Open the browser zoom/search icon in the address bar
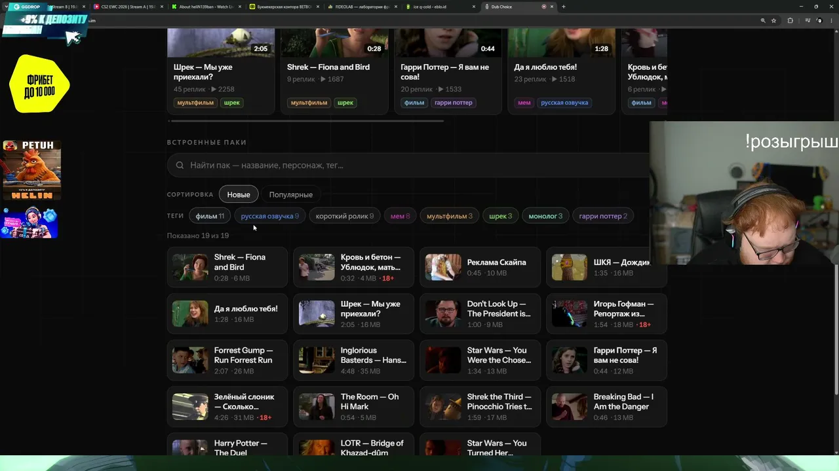Screen dimensions: 839x471 (x=763, y=21)
